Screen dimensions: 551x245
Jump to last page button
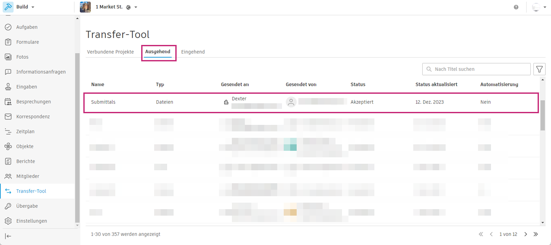[x=535, y=234]
